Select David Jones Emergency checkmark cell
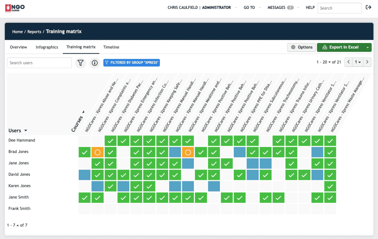This screenshot has width=378, height=239. pyautogui.click(x=123, y=175)
